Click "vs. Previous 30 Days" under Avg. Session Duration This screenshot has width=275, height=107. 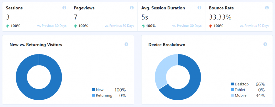pos(187,26)
